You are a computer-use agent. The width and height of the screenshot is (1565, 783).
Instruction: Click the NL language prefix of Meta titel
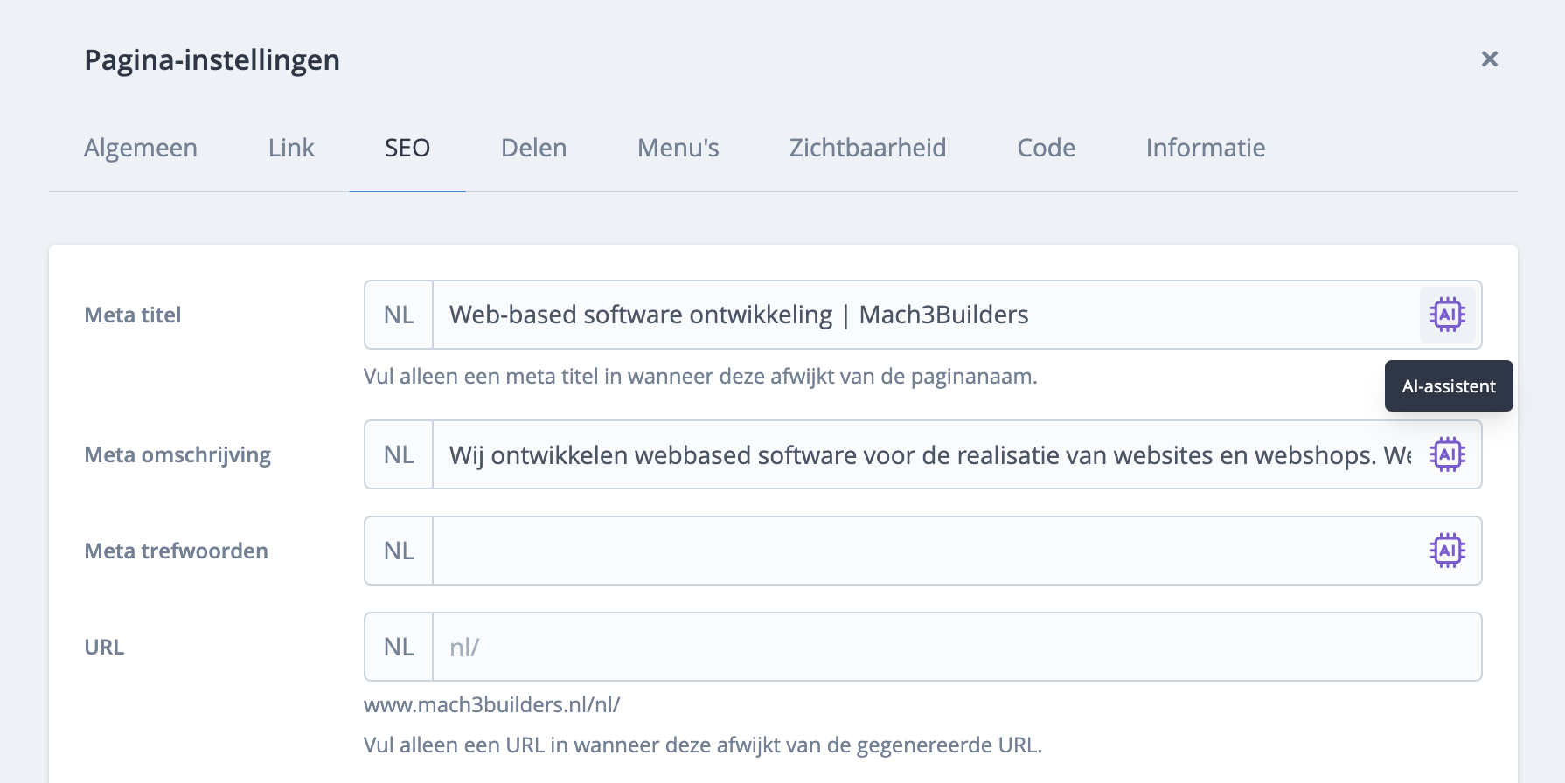coord(399,315)
